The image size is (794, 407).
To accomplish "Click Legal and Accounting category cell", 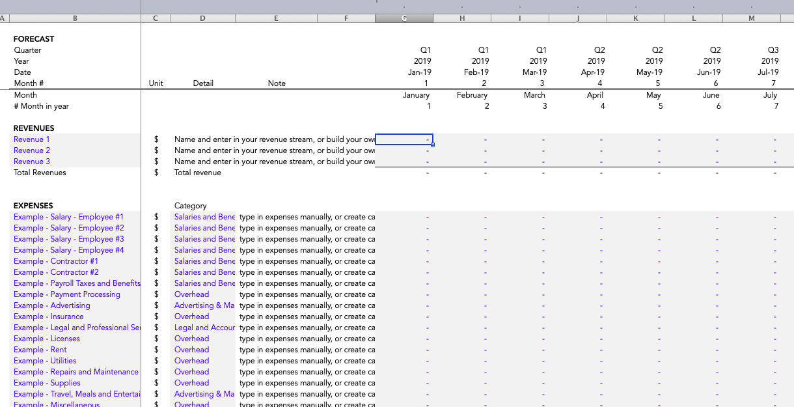I will tap(204, 328).
